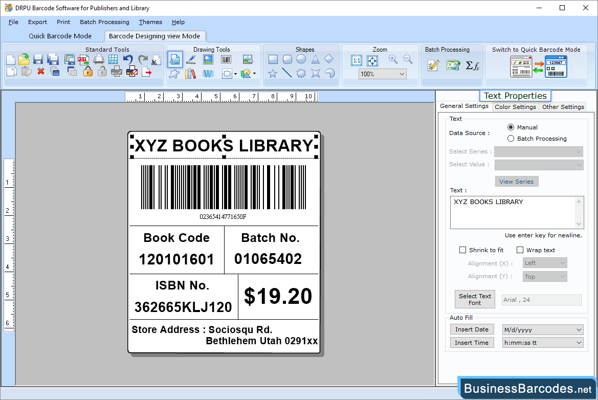
Task: Click the 362665KLJ120 ISBN value
Action: click(183, 307)
